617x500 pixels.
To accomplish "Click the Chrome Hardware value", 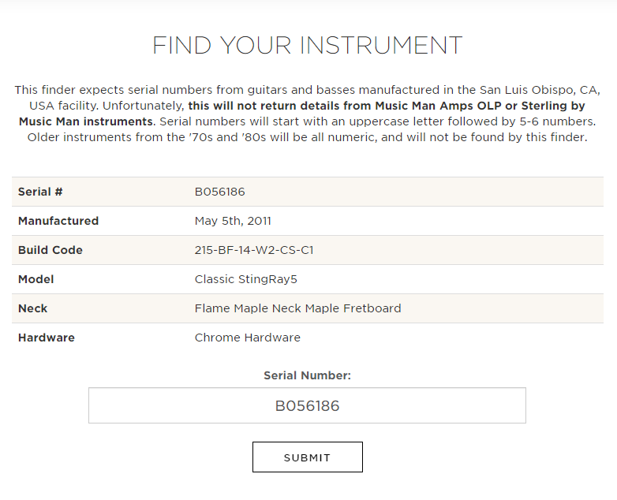I will point(248,338).
